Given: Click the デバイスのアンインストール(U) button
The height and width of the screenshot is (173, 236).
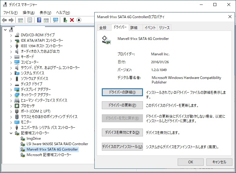Looking at the screenshot, I should point(122,147).
